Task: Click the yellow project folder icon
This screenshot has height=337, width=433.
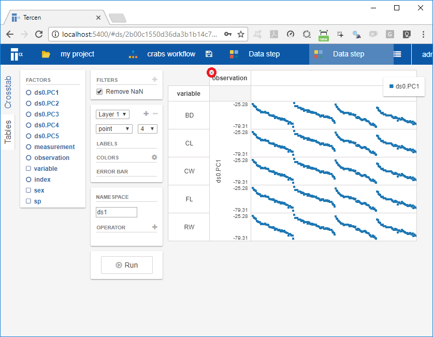Action: pyautogui.click(x=46, y=54)
